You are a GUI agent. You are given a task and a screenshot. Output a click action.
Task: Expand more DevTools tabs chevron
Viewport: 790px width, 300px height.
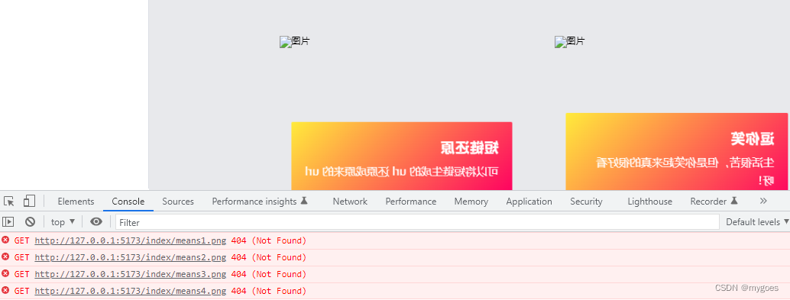[762, 201]
